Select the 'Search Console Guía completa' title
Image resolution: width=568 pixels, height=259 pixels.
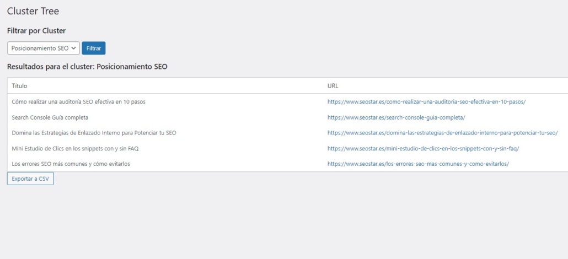click(50, 117)
